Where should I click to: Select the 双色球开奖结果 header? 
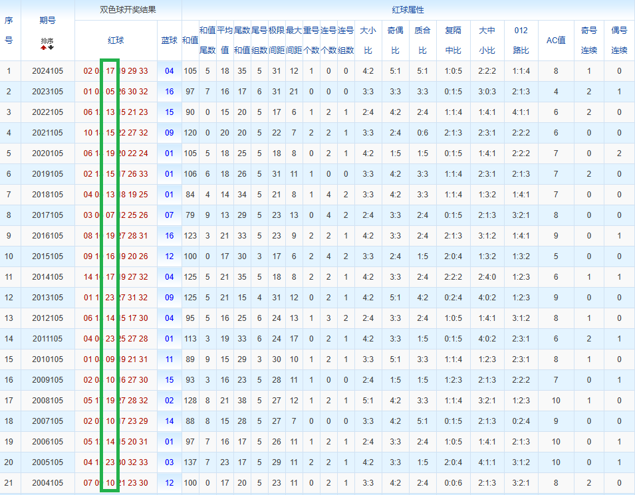coord(128,10)
